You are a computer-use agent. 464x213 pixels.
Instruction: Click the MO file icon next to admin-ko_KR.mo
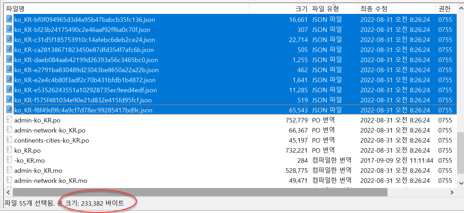point(9,170)
